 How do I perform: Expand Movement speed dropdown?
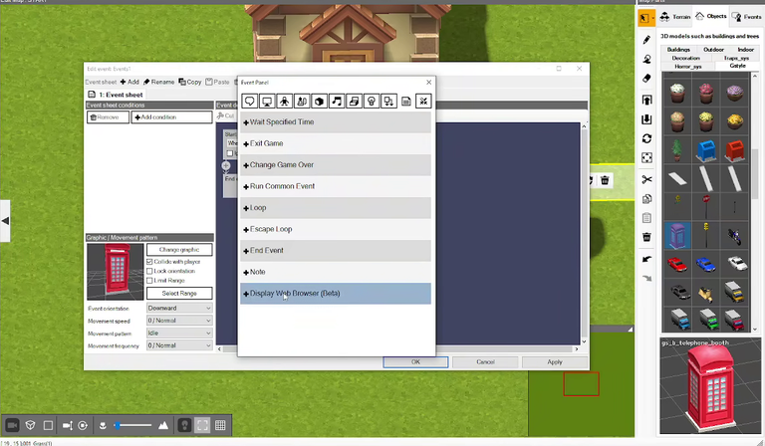coord(179,321)
